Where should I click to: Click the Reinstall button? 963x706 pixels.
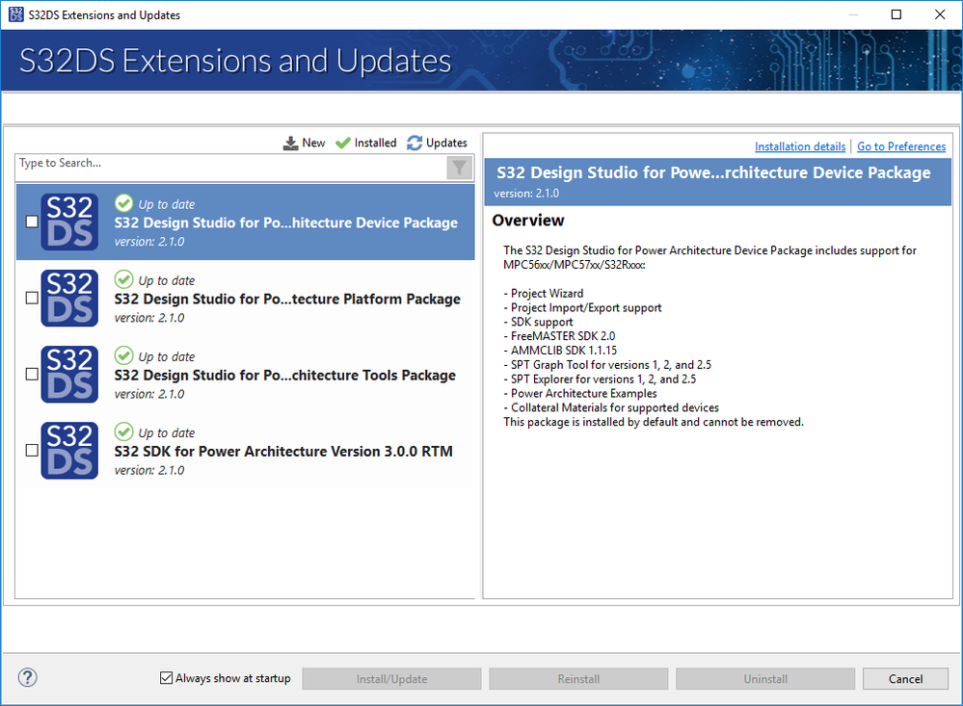tap(578, 679)
